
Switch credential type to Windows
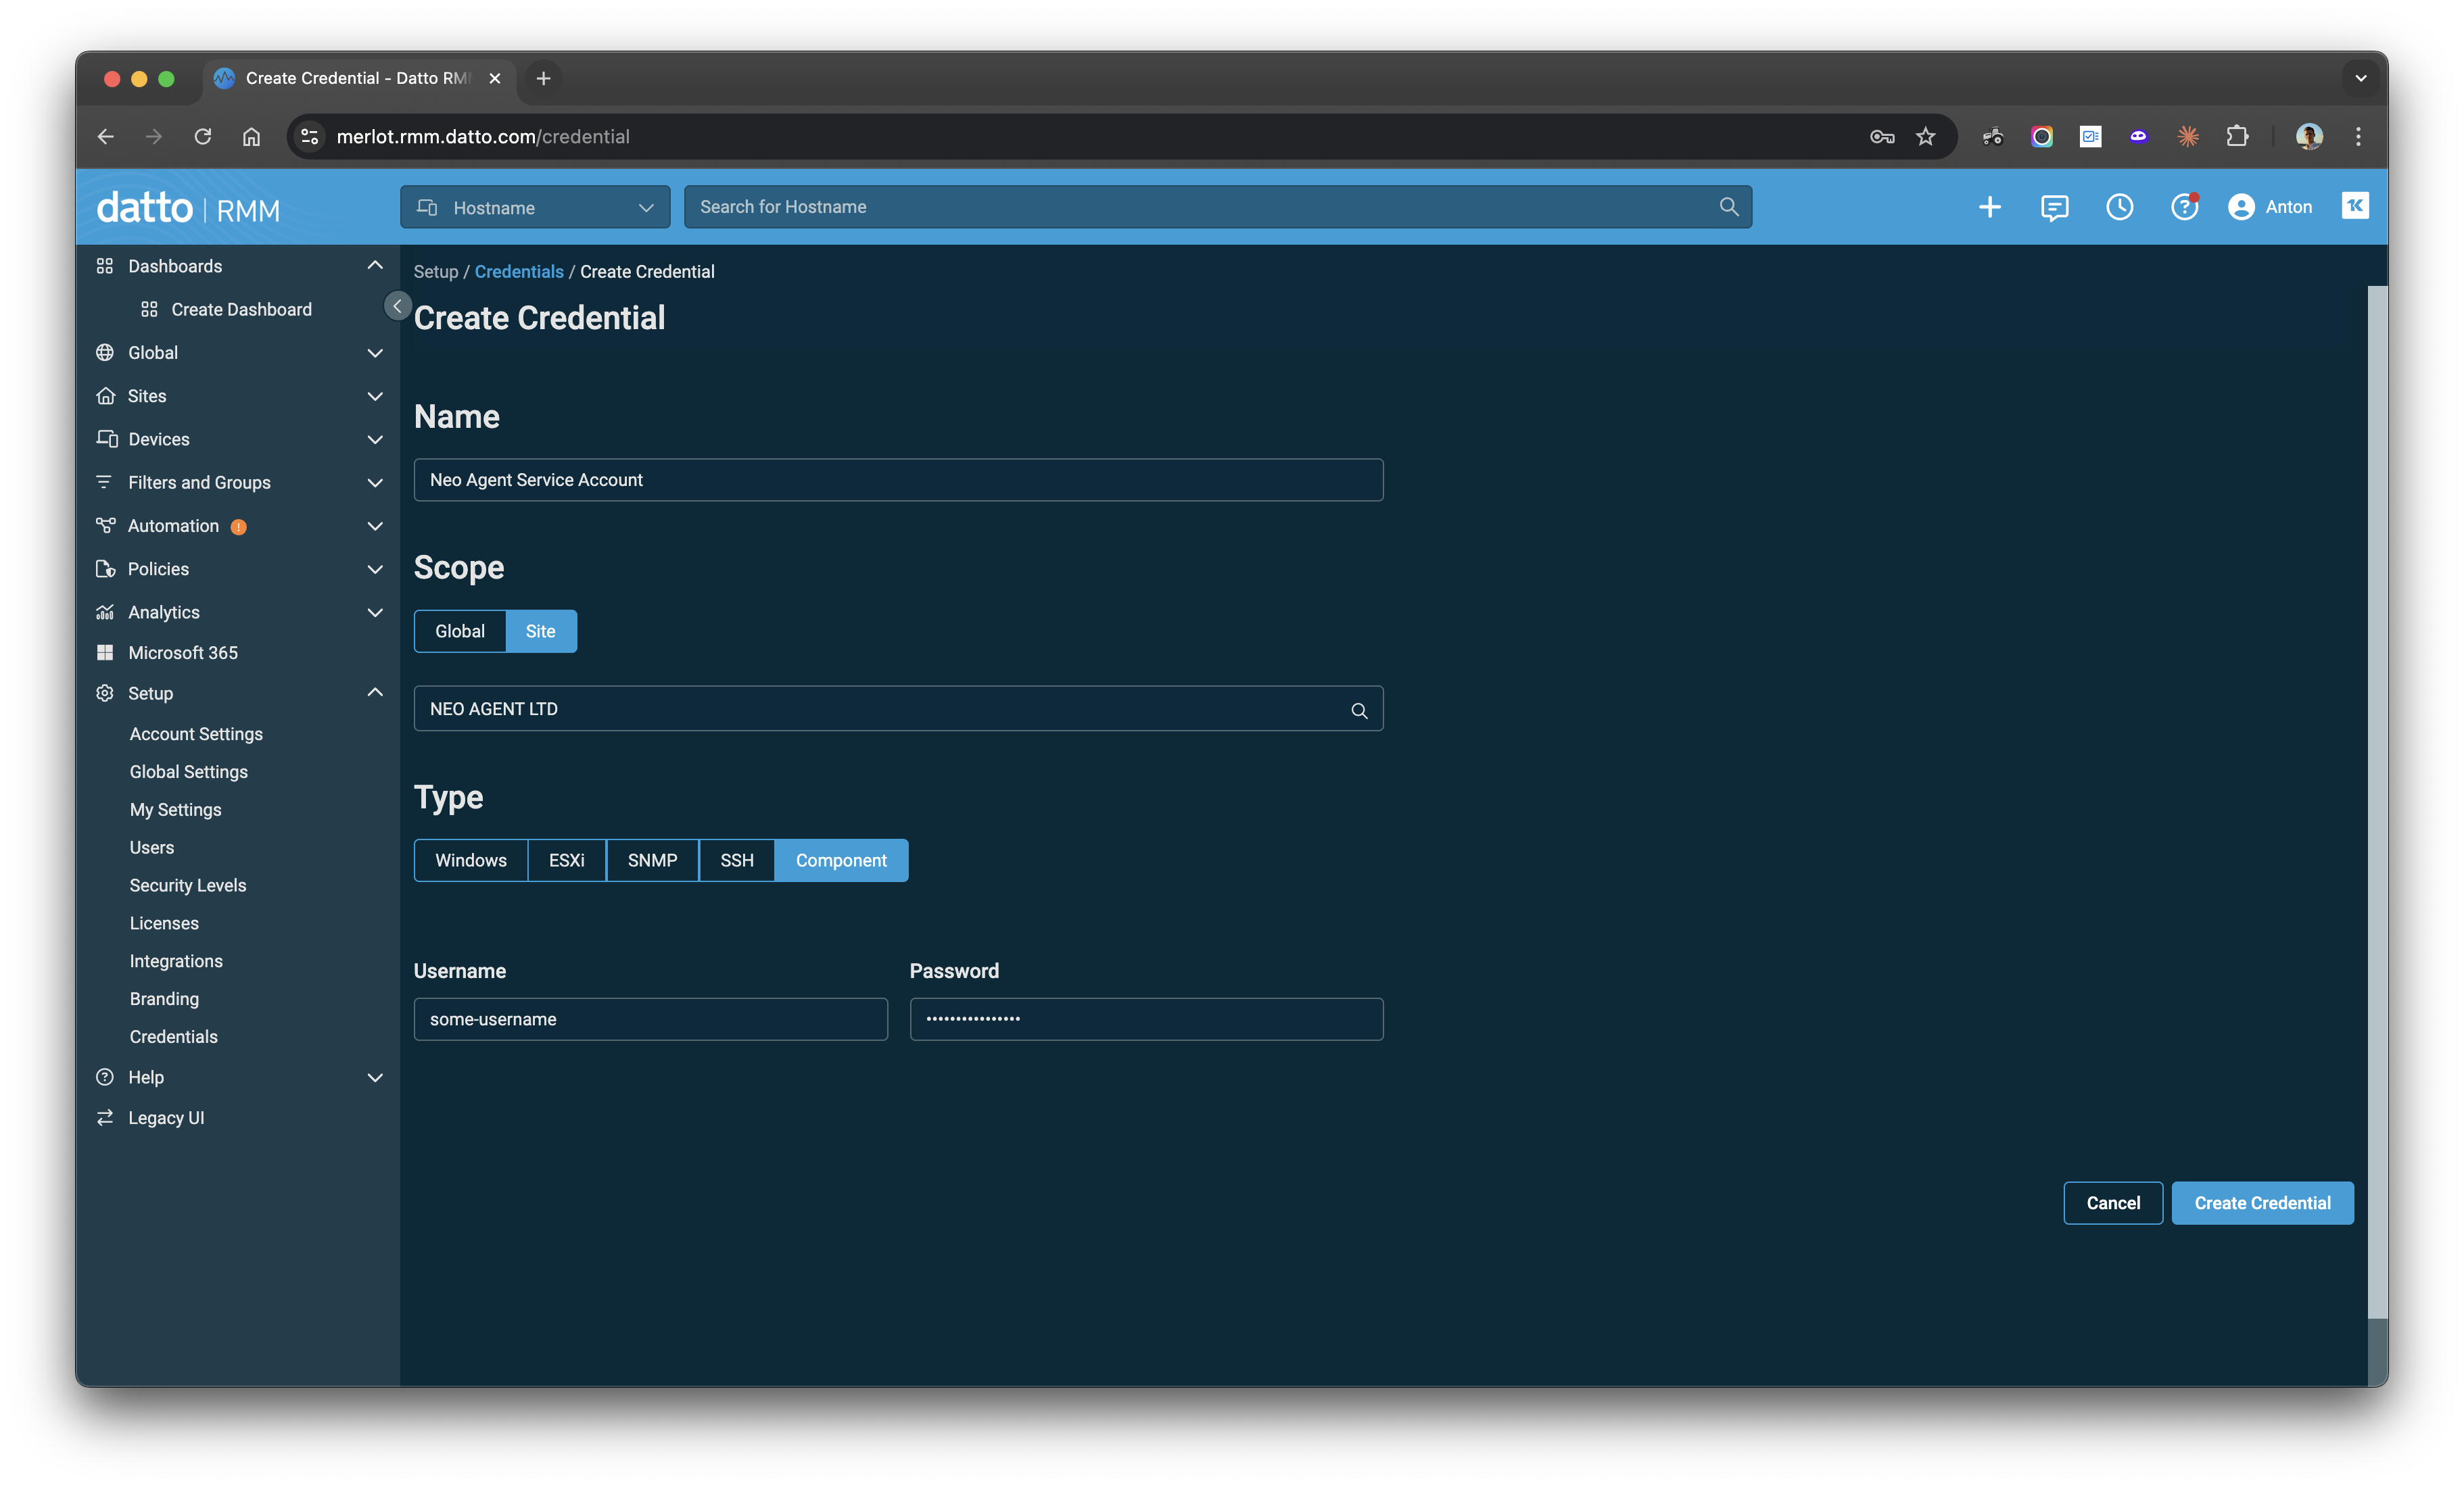(x=470, y=860)
